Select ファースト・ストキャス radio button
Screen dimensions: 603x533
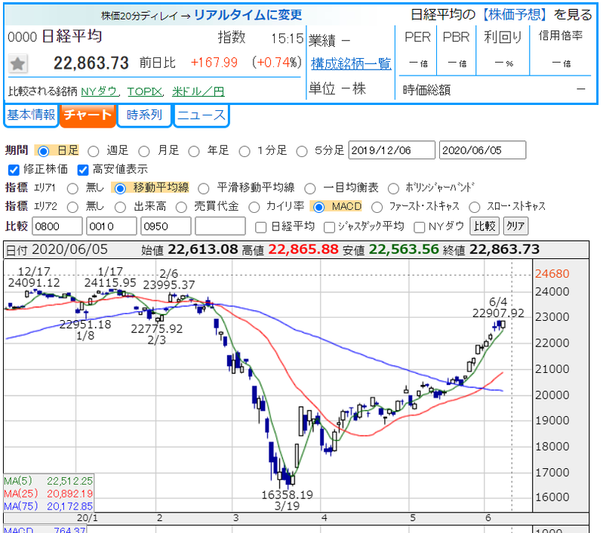point(377,208)
